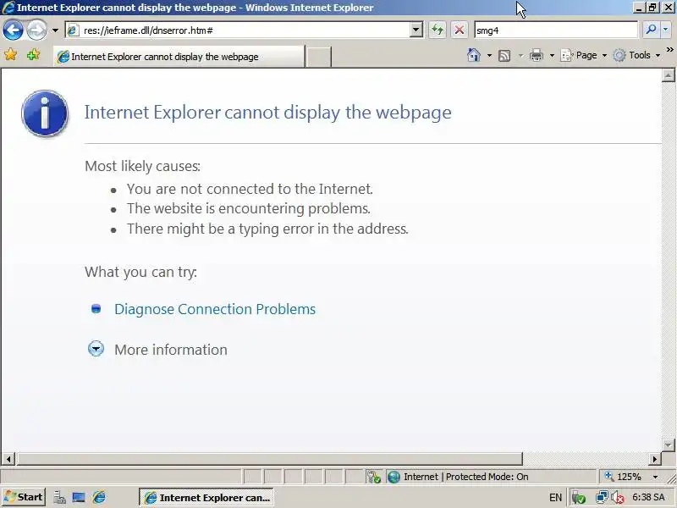Screen dimensions: 677x508
Task: Launch Internet Explorer from Quick Launch
Action: click(x=99, y=497)
